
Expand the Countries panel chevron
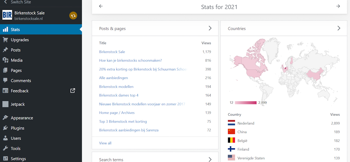[x=339, y=28]
